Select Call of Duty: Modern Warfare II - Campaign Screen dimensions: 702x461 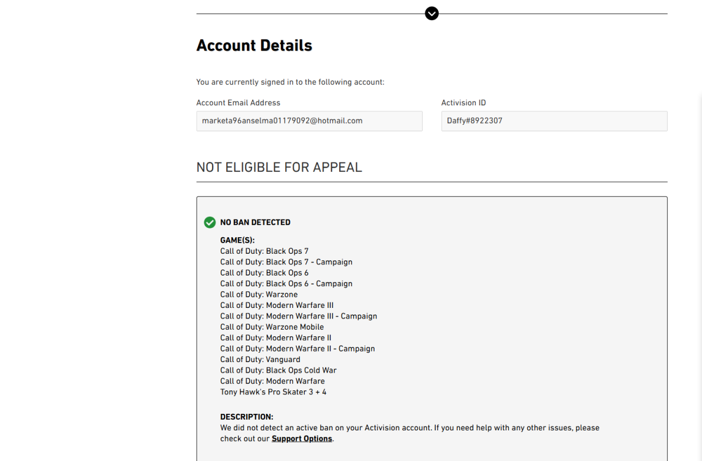297,349
